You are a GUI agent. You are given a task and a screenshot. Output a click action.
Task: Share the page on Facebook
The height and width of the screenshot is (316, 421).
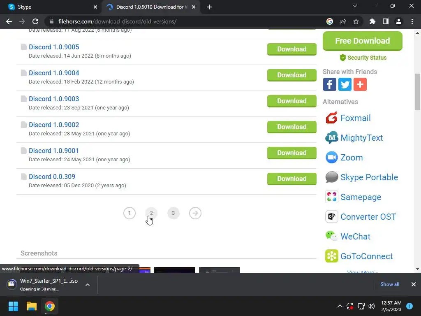pos(329,84)
